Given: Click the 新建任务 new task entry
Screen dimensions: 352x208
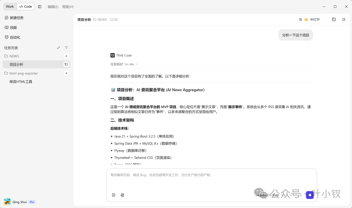Looking at the screenshot, I should (x=14, y=18).
